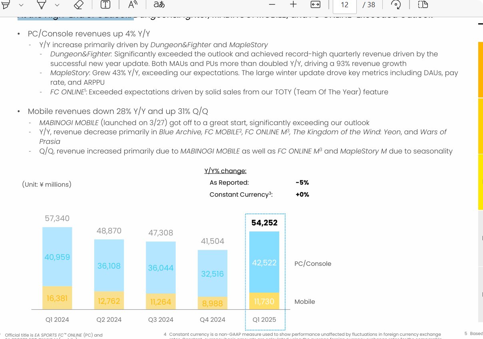Click the page number field showing 12
Image resolution: width=483 pixels, height=339 pixels.
(344, 5)
